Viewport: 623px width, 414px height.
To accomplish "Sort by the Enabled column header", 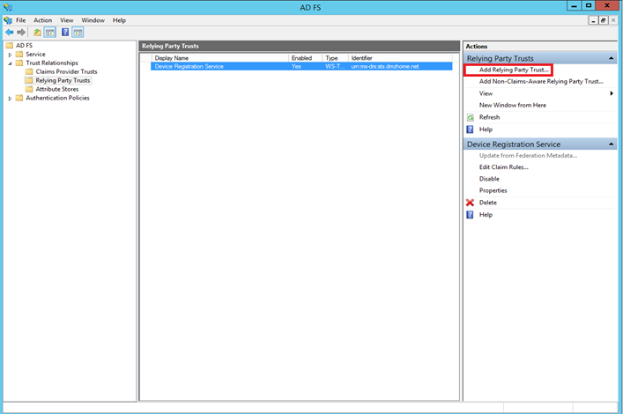I will [x=305, y=58].
